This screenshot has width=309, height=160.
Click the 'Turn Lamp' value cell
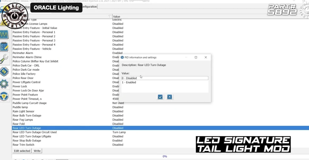click(x=119, y=132)
